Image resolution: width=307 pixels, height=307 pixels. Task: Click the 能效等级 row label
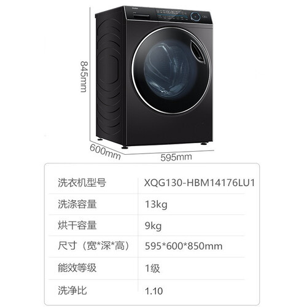pos(77,268)
